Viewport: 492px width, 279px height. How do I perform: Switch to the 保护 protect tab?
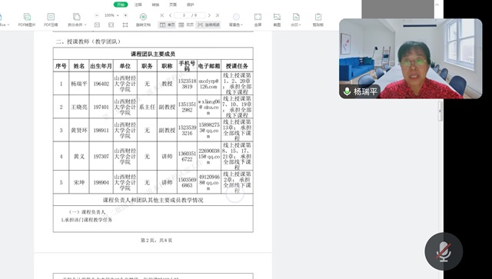click(191, 5)
